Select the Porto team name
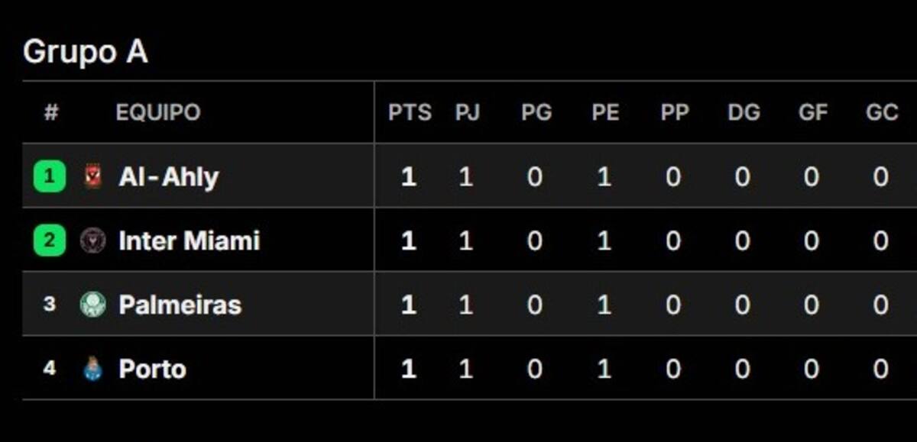The width and height of the screenshot is (917, 442). pyautogui.click(x=153, y=369)
